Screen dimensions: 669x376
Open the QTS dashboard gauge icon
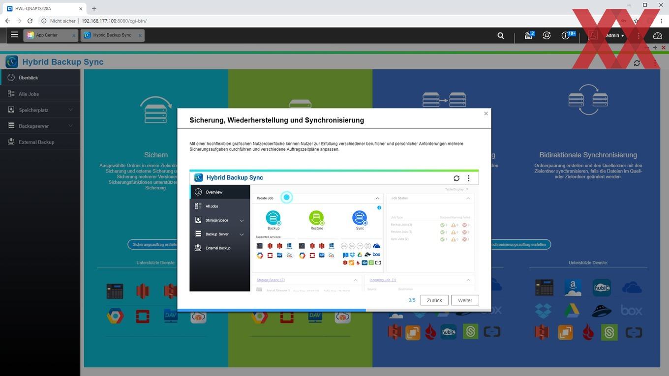pos(658,35)
